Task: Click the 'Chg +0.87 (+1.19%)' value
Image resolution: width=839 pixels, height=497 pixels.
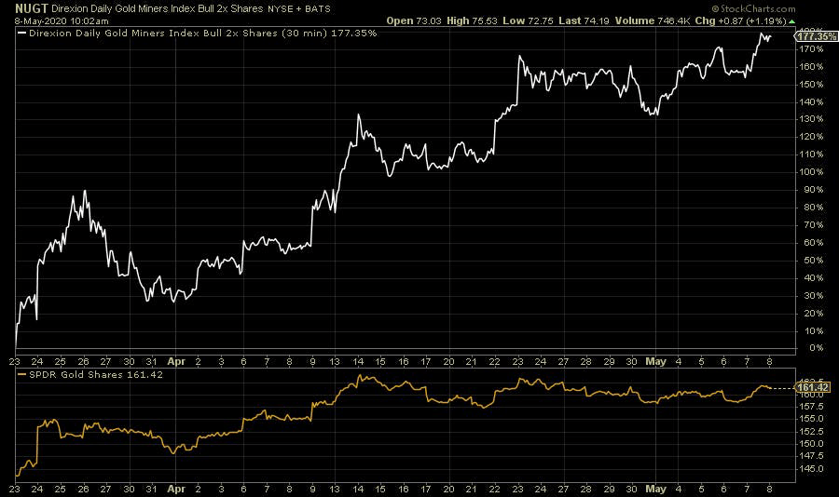Action: pyautogui.click(x=740, y=20)
